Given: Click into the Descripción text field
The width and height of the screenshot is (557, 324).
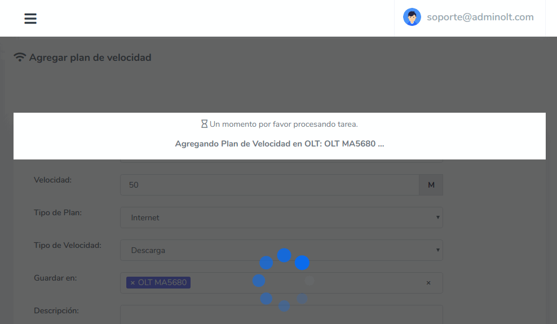Looking at the screenshot, I should (281, 314).
